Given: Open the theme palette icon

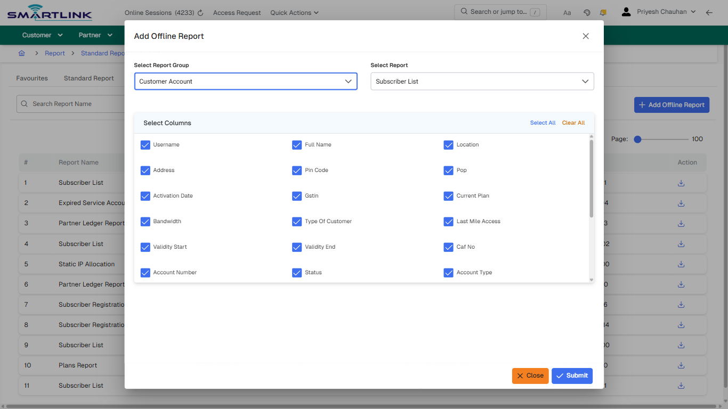Looking at the screenshot, I should 587,12.
